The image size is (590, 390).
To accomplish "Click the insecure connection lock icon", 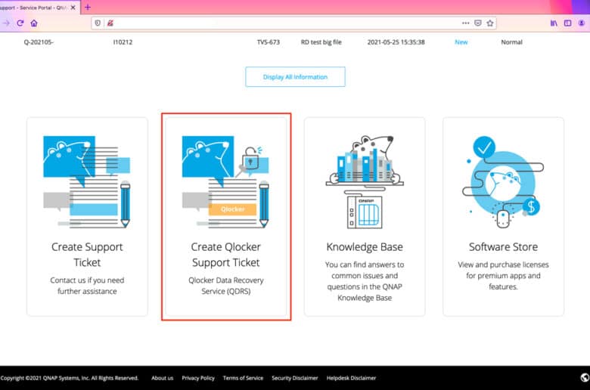I will (110, 23).
